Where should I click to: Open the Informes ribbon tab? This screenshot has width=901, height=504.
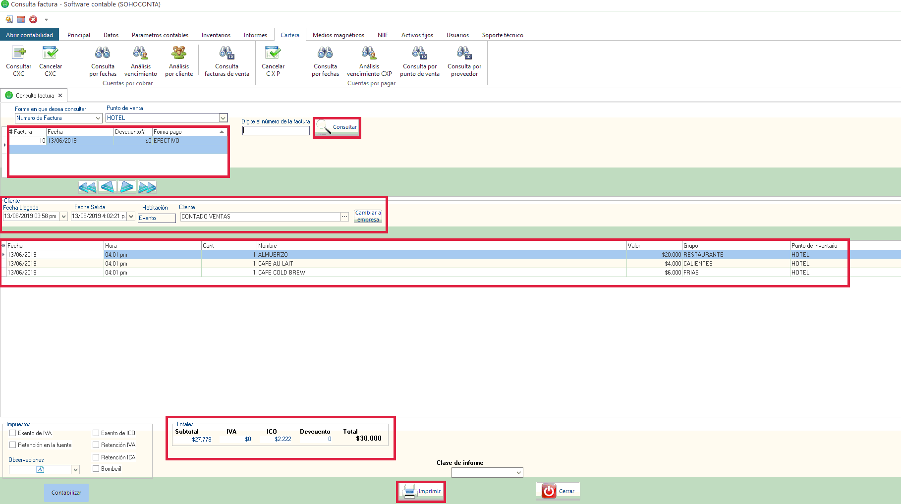255,35
